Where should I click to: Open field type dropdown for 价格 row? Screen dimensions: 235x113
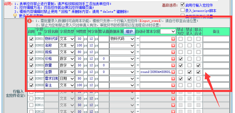click(x=67, y=59)
